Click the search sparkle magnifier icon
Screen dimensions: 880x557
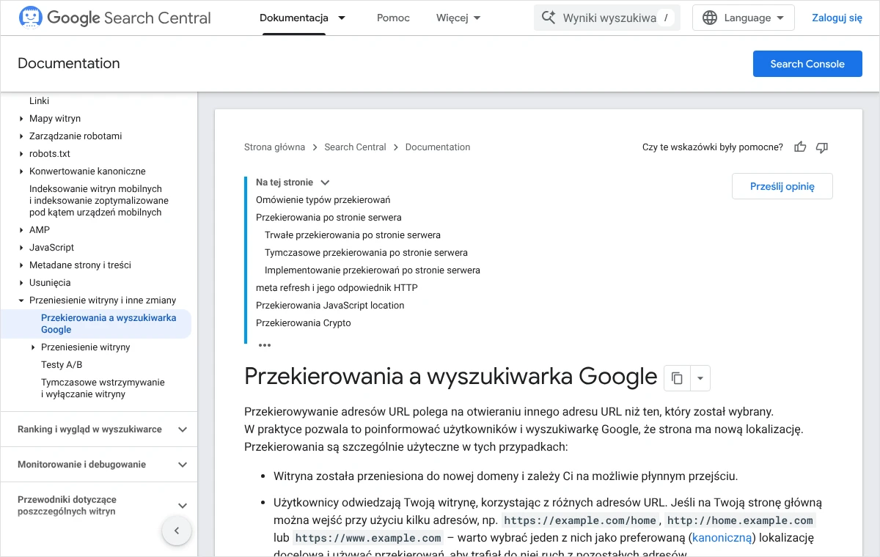(548, 18)
